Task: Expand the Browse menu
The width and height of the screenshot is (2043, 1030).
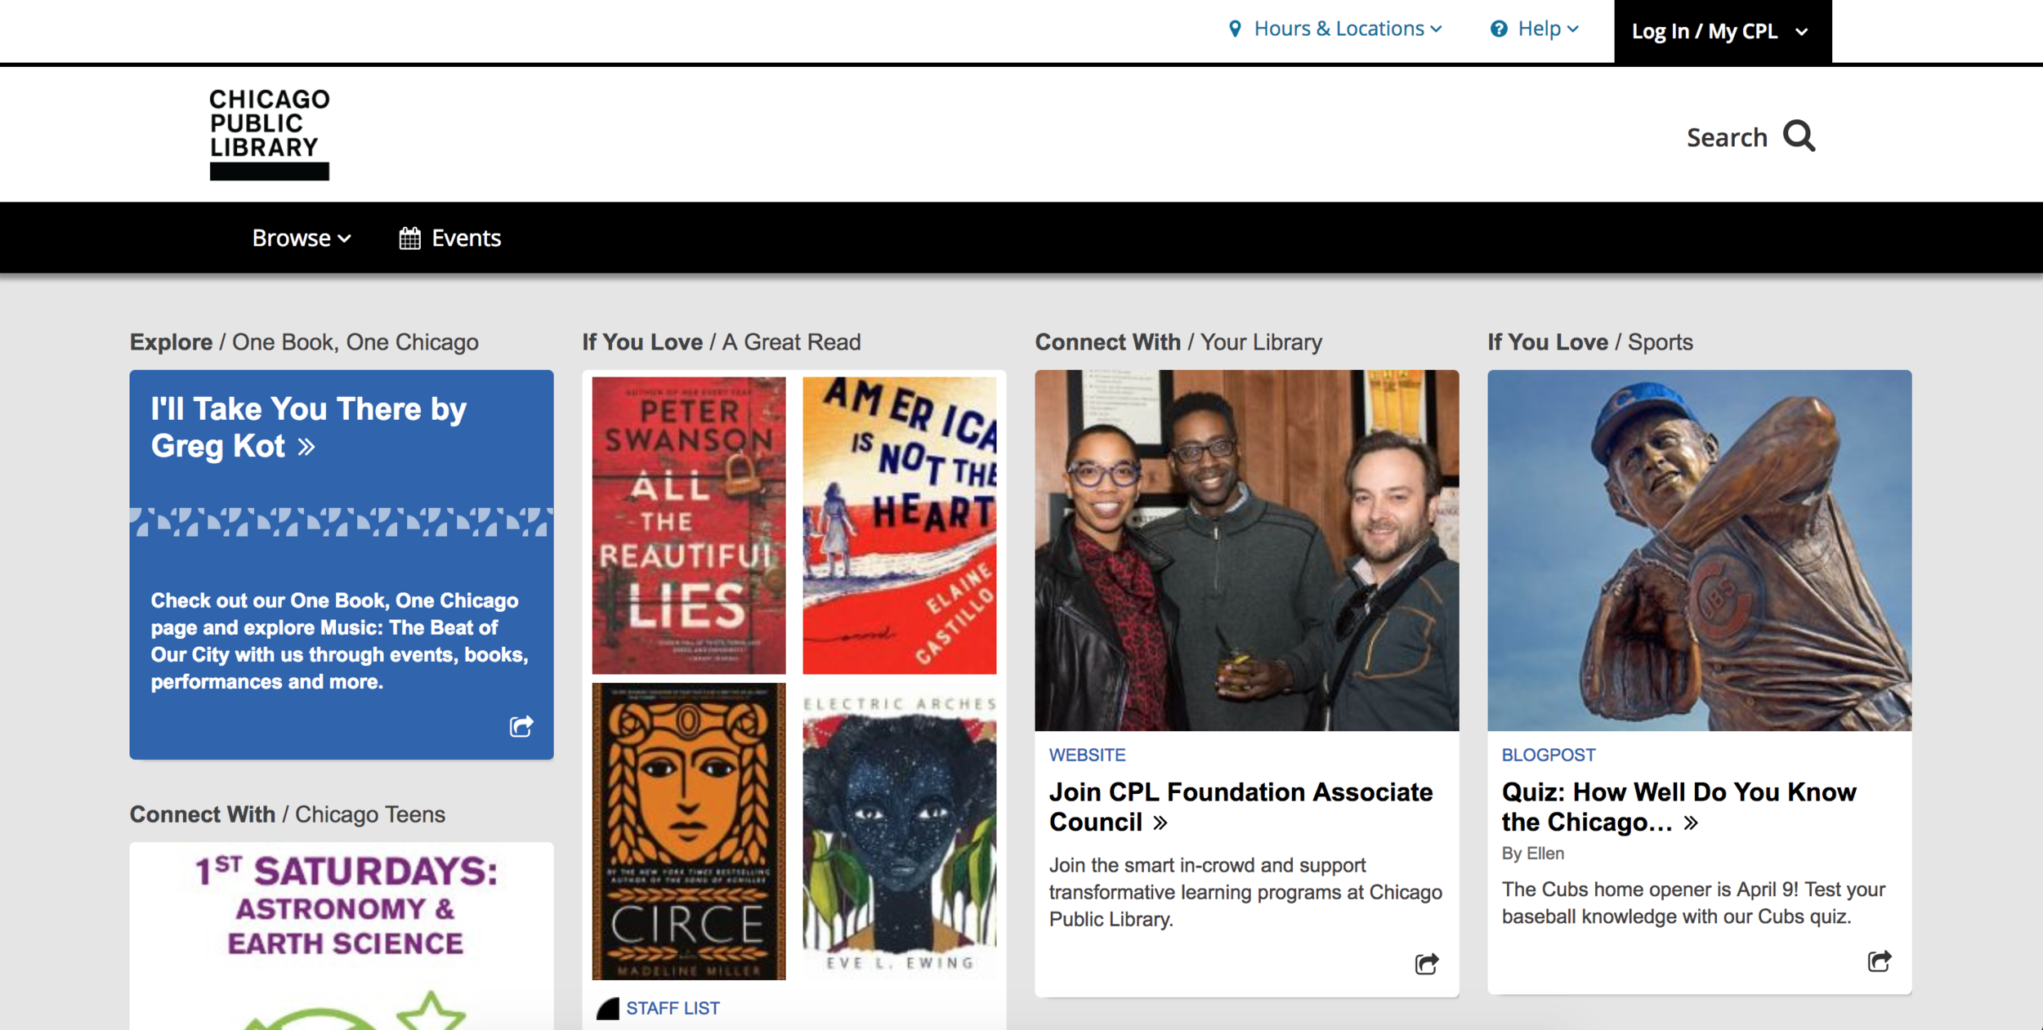Action: [302, 239]
